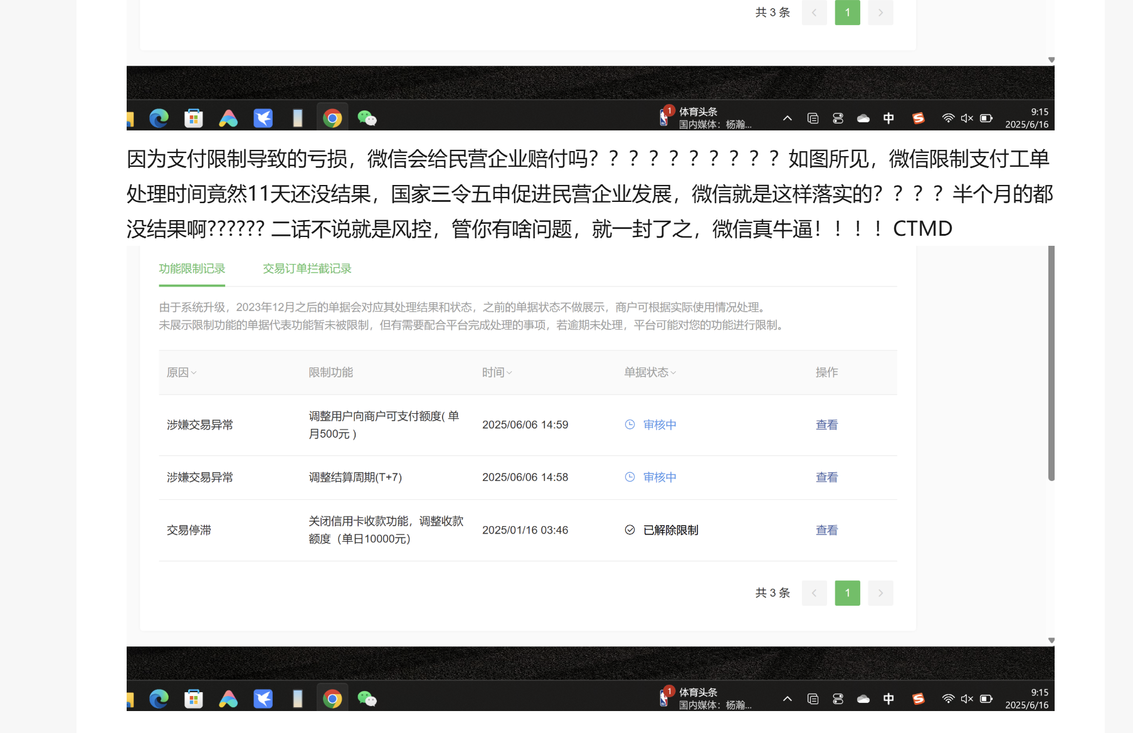This screenshot has height=733, width=1133.
Task: Click the 交易停滞 reason cell
Action: point(189,530)
